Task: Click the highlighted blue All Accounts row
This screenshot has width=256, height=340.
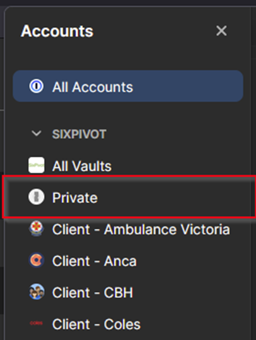Action: (x=128, y=86)
